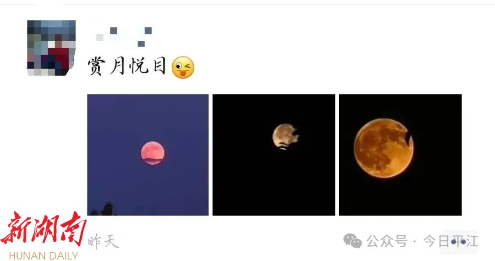
Task: Click the 南 character in red logo
Action: click(x=73, y=228)
